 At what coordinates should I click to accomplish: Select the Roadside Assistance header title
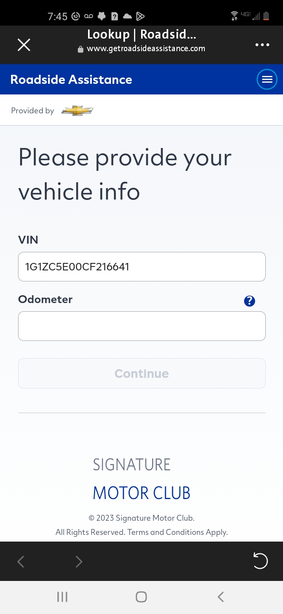[72, 80]
